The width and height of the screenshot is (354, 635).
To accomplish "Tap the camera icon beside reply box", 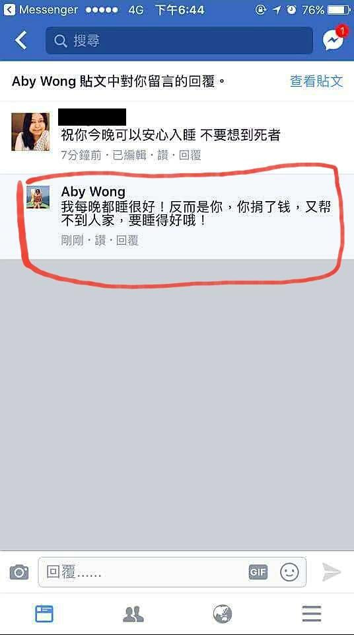I will (x=19, y=572).
